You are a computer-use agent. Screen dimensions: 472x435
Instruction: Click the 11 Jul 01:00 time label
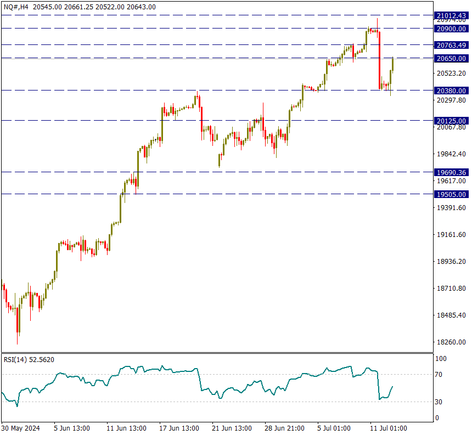click(389, 428)
